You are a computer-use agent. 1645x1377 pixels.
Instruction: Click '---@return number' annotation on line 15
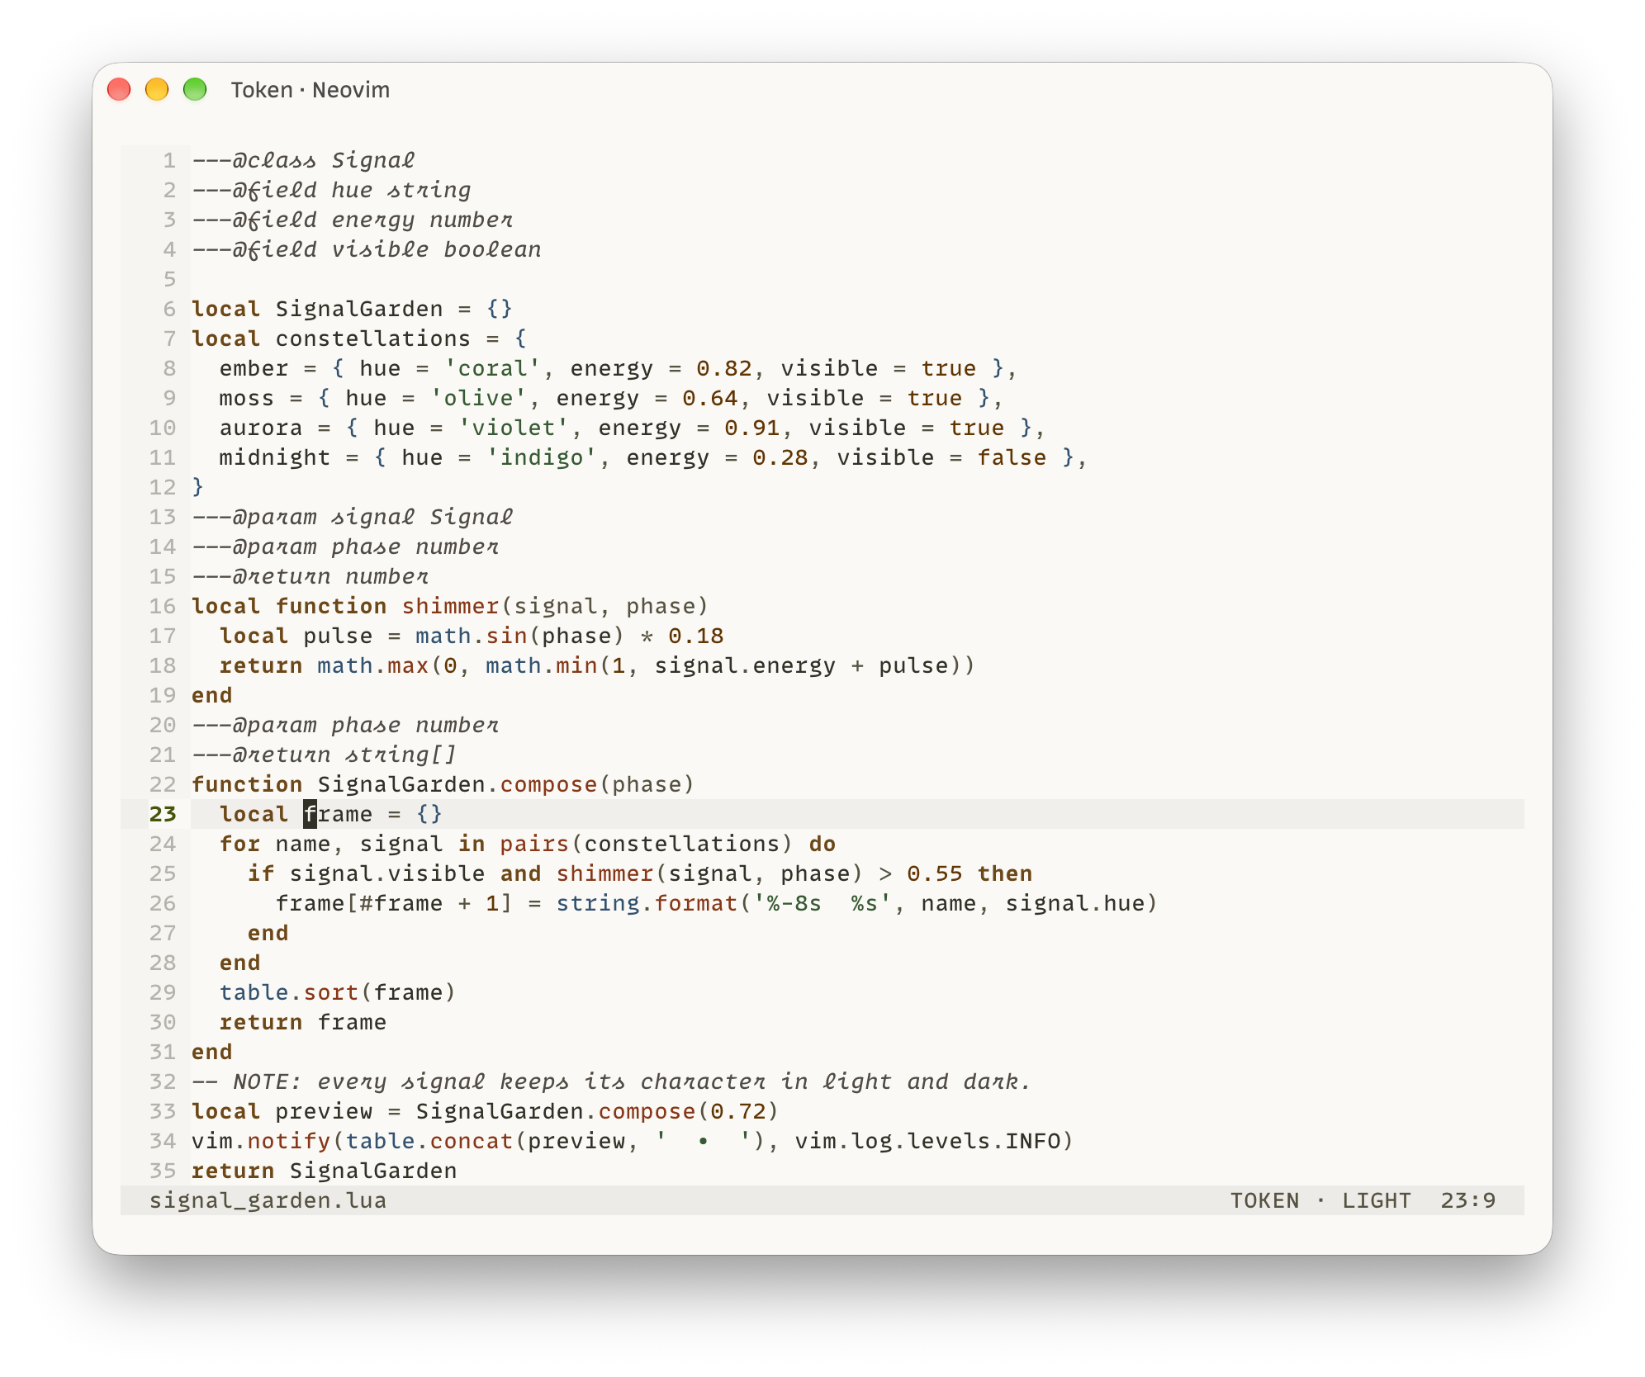(x=311, y=576)
